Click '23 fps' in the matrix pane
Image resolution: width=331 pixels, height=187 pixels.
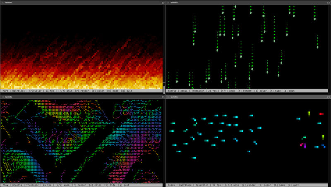point(212,91)
